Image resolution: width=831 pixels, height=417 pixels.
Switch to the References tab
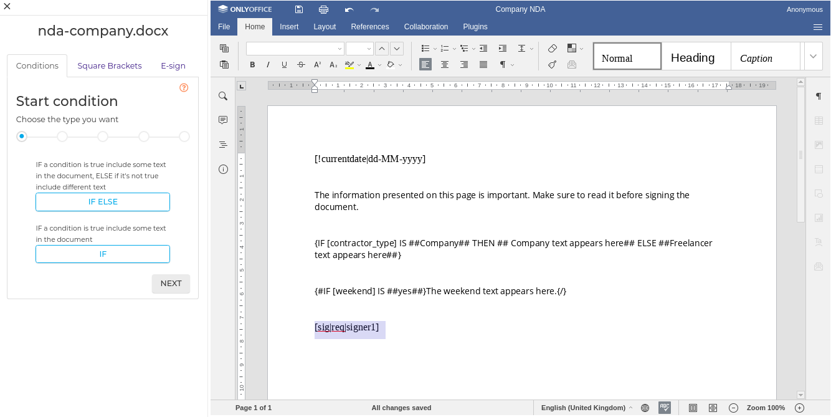point(370,27)
